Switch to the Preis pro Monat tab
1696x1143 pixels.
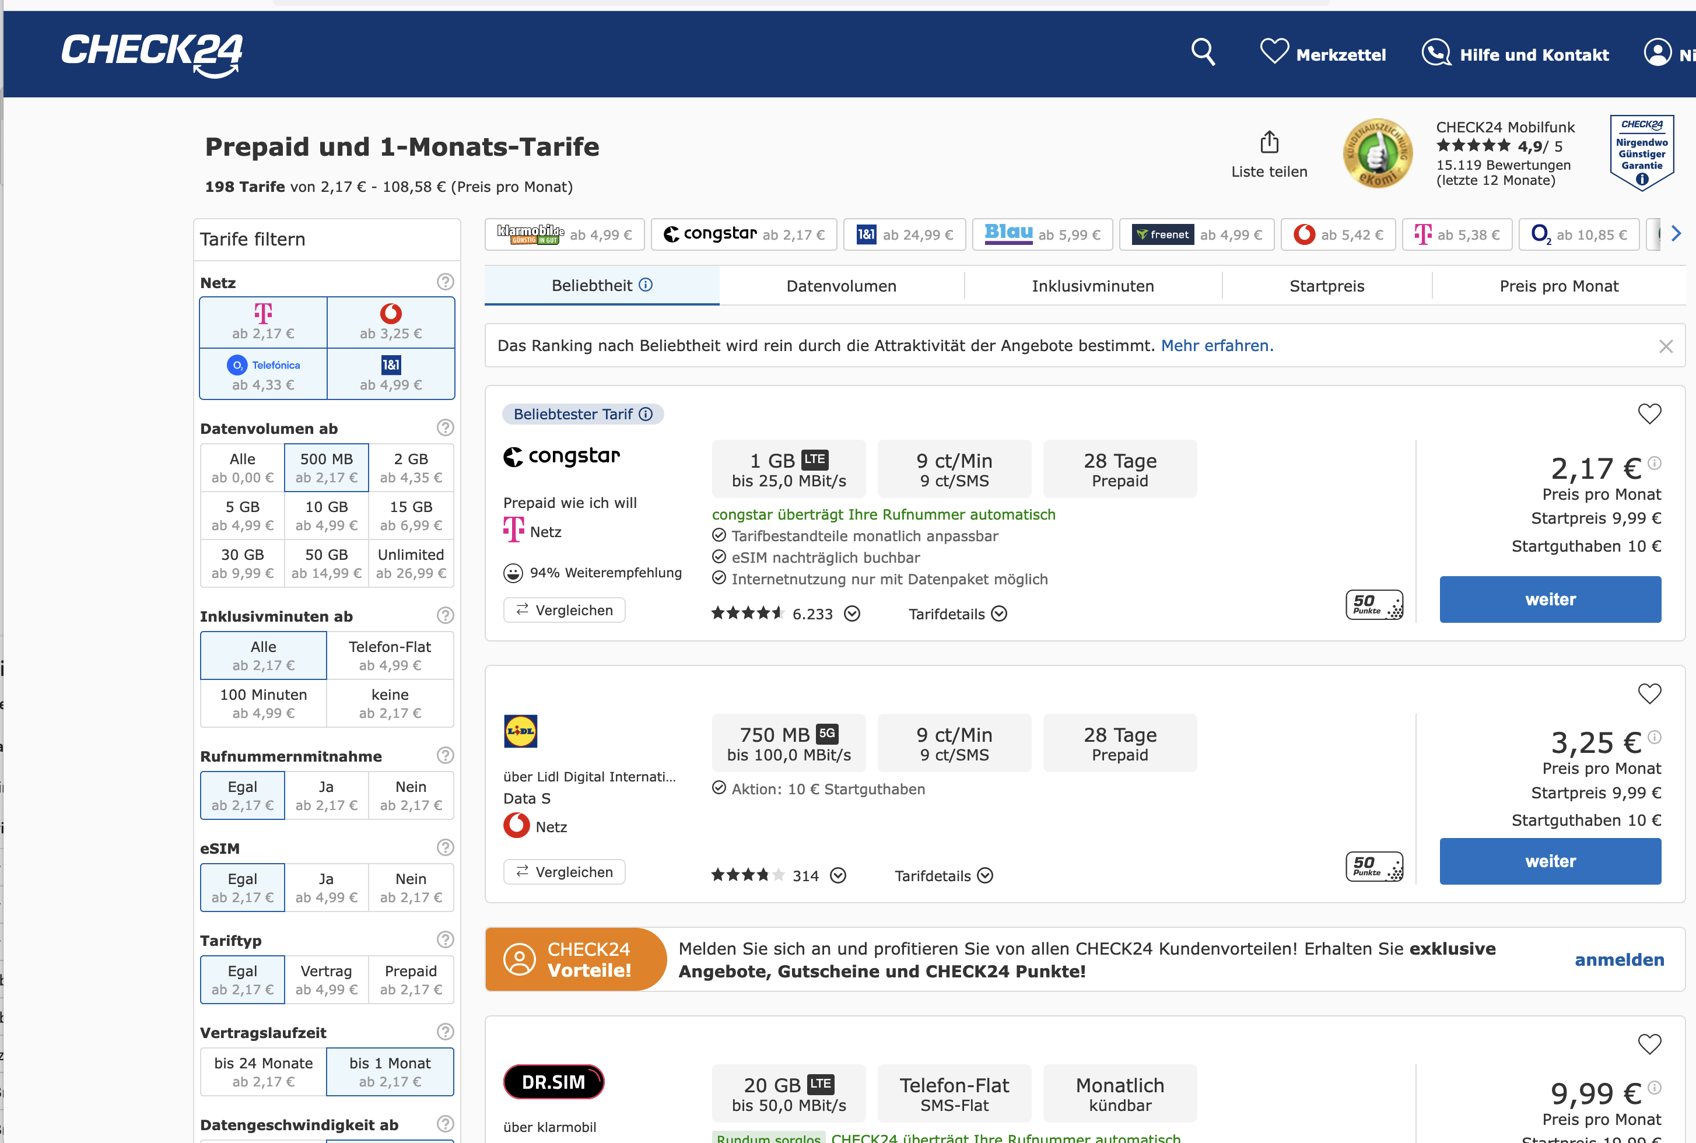pyautogui.click(x=1558, y=286)
